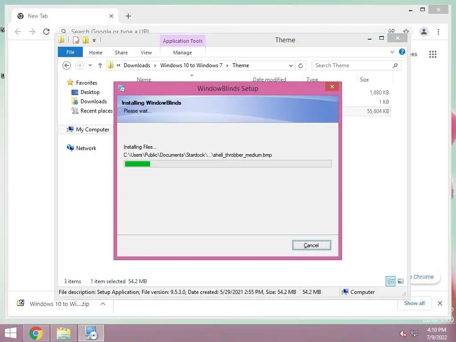The width and height of the screenshot is (456, 342).
Task: Select the Manage ribbon tab
Action: pos(183,53)
